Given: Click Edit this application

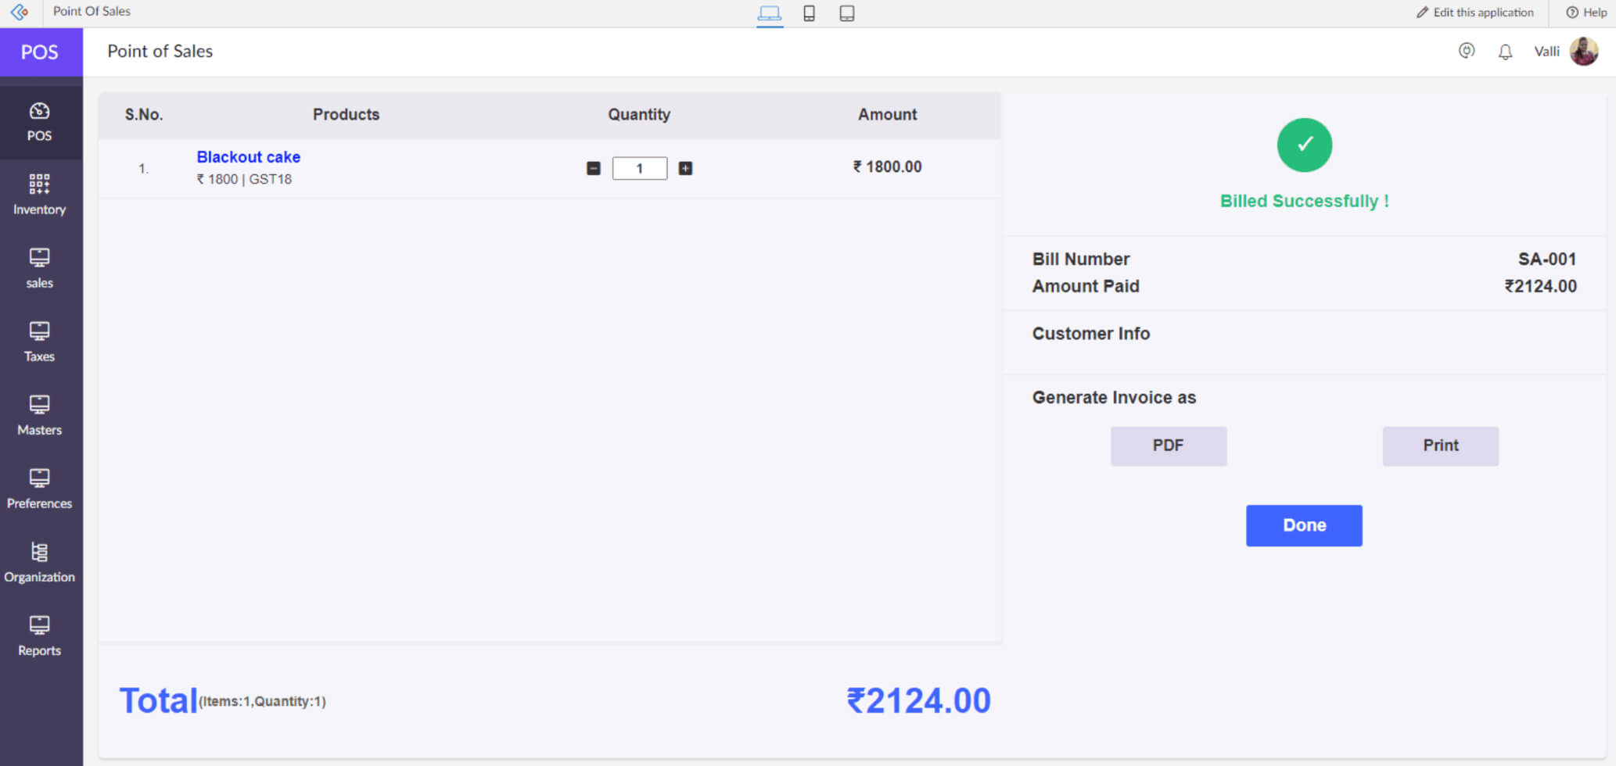Looking at the screenshot, I should coord(1474,13).
